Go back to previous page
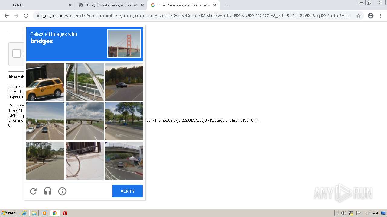Viewport: 387px width, 217px height. point(7,16)
